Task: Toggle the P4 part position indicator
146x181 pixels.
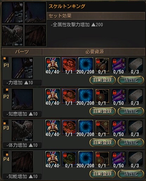Action: [6, 153]
